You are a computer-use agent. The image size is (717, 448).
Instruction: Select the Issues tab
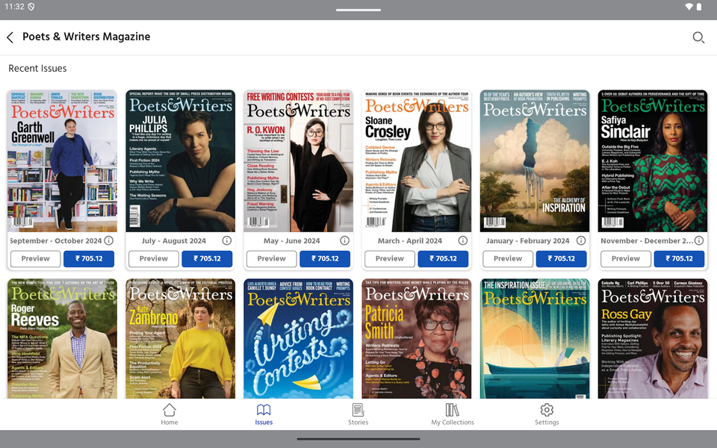click(264, 414)
